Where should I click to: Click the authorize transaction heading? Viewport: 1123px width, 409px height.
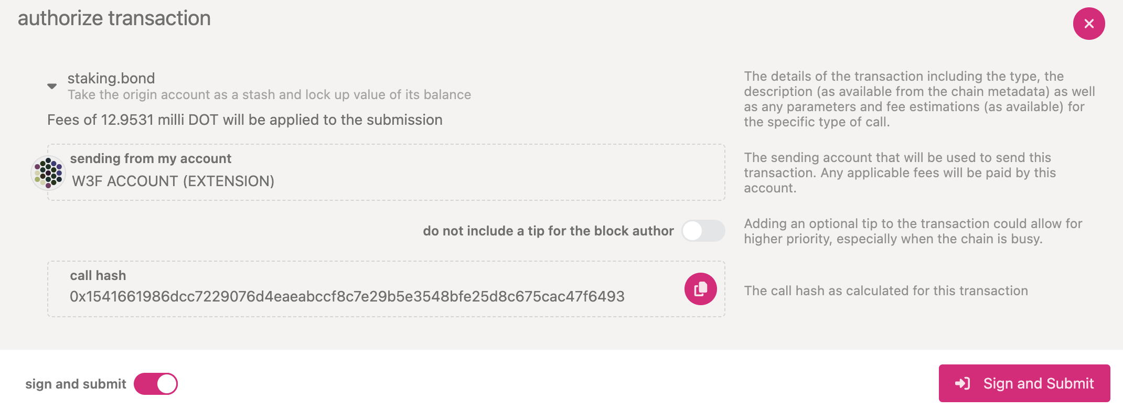coord(114,18)
